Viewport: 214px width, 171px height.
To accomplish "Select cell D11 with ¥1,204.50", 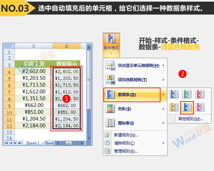I will (66, 119).
